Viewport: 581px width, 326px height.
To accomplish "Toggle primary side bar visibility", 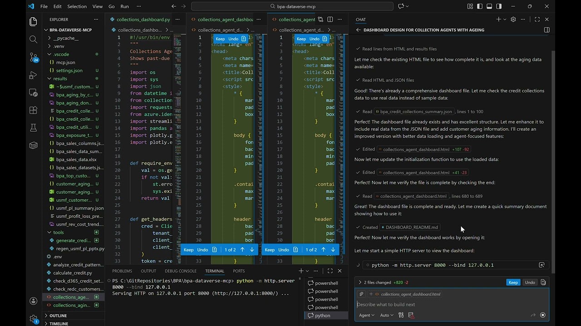I will pos(480,6).
